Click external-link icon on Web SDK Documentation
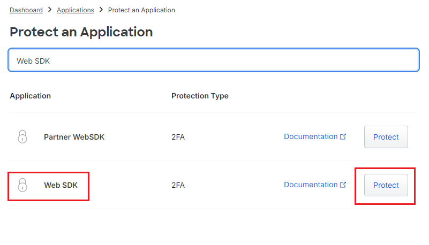 point(343,185)
